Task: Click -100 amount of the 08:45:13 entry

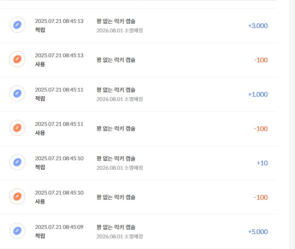Action: click(x=261, y=60)
